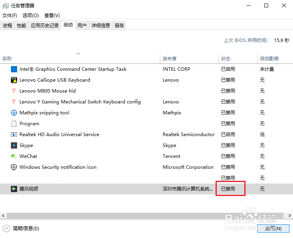Click the blank Program file icon
Viewport: 293px width, 238px height.
pyautogui.click(x=14, y=124)
